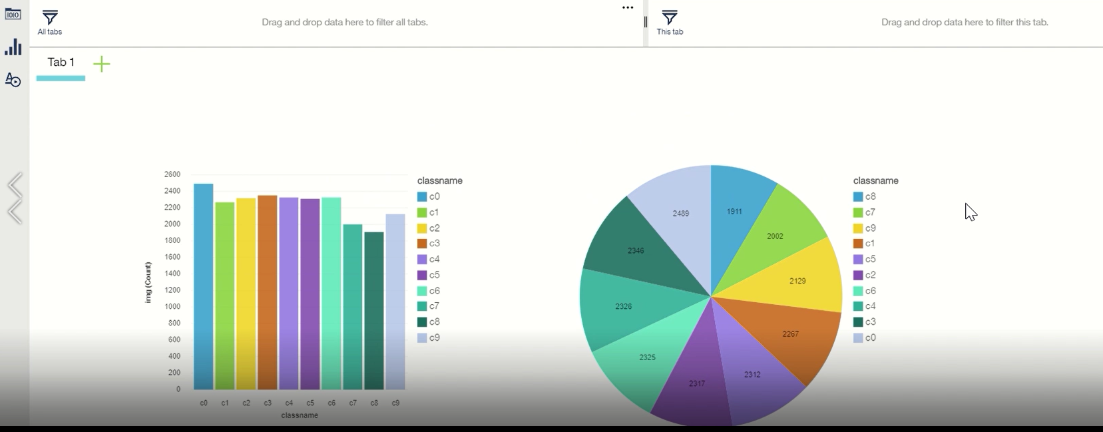Click the All tabs filter drop area

345,23
